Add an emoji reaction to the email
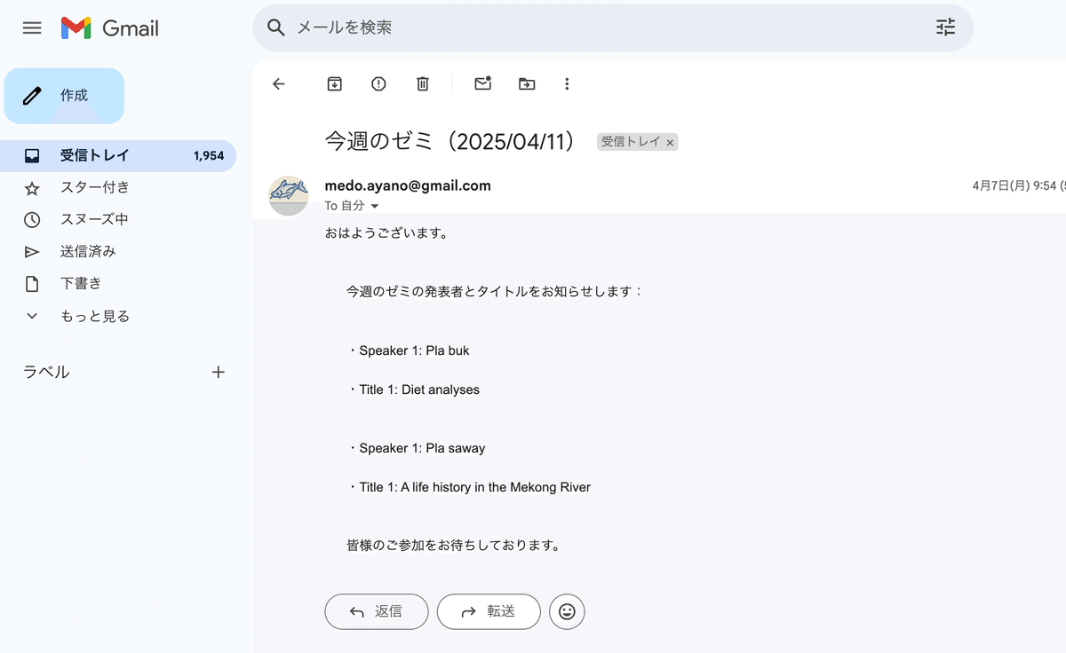 [567, 611]
